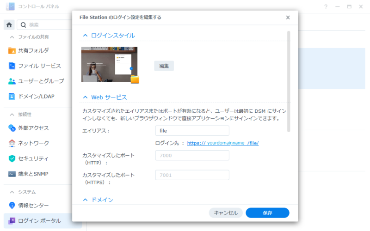Click the search magnifier icon
370x231 pixels.
23,25
